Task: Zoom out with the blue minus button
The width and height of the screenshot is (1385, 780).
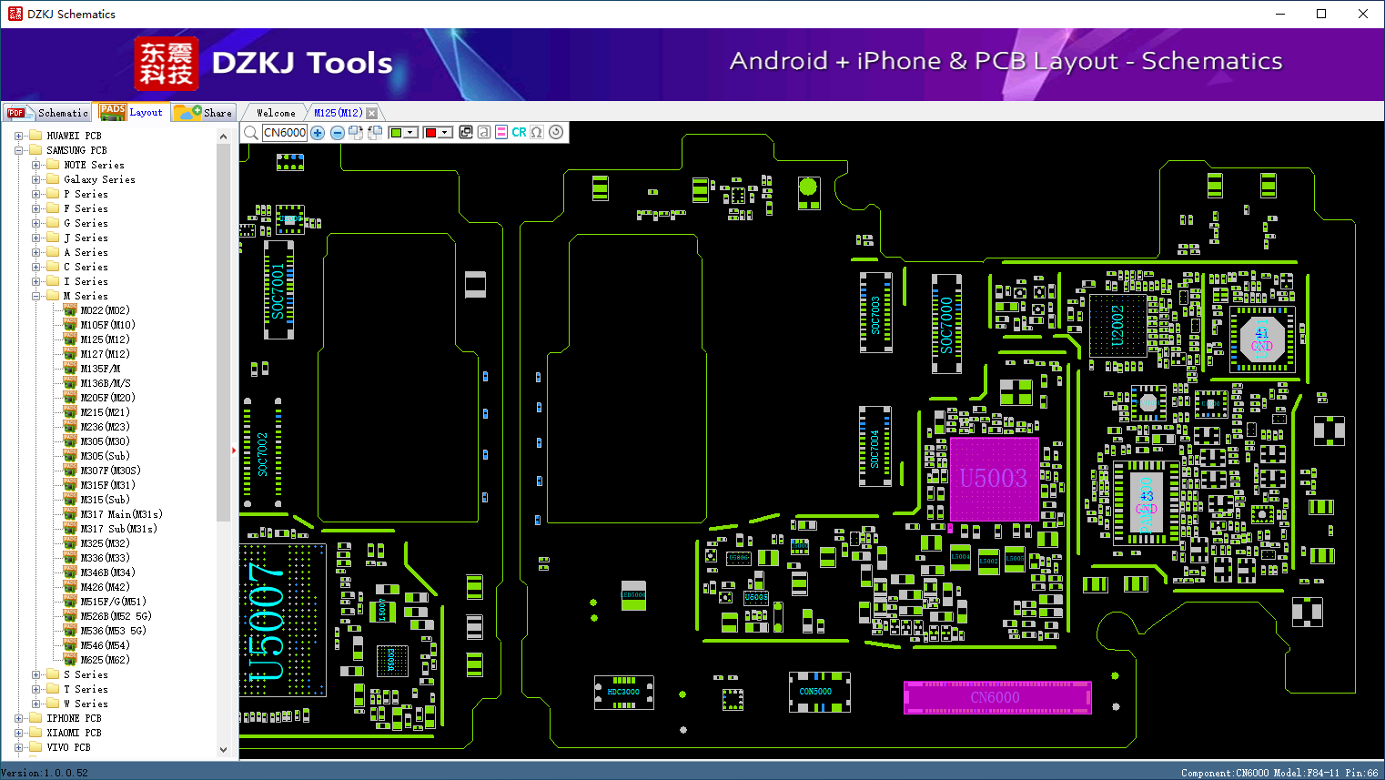Action: (338, 133)
